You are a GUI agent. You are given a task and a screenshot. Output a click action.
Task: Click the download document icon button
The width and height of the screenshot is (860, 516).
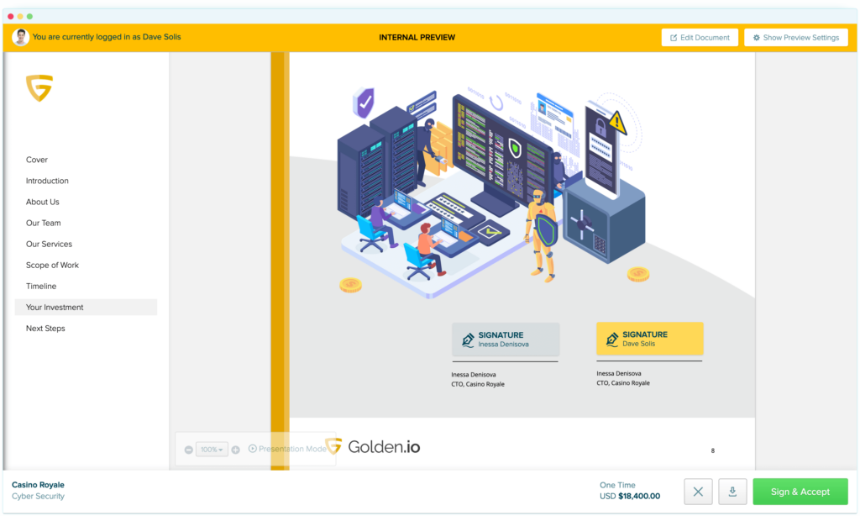732,492
